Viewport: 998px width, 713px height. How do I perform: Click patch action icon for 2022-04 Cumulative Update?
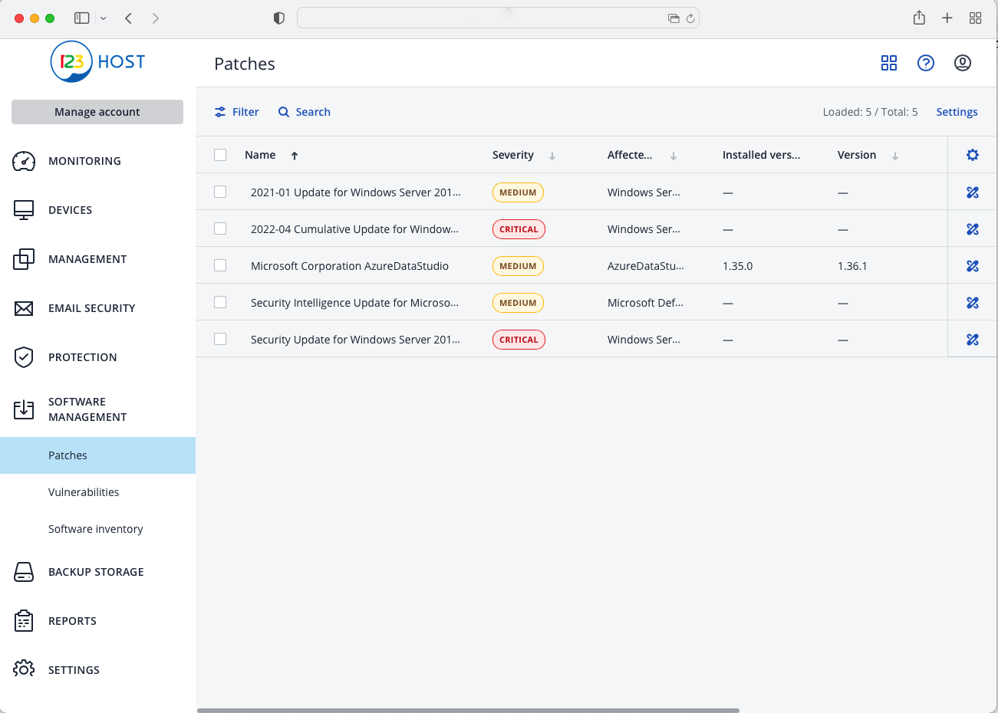pos(972,229)
